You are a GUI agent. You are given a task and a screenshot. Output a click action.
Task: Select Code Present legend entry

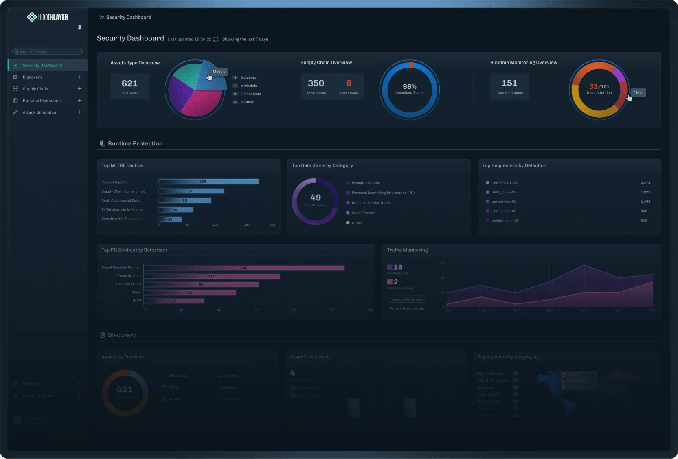(x=360, y=213)
